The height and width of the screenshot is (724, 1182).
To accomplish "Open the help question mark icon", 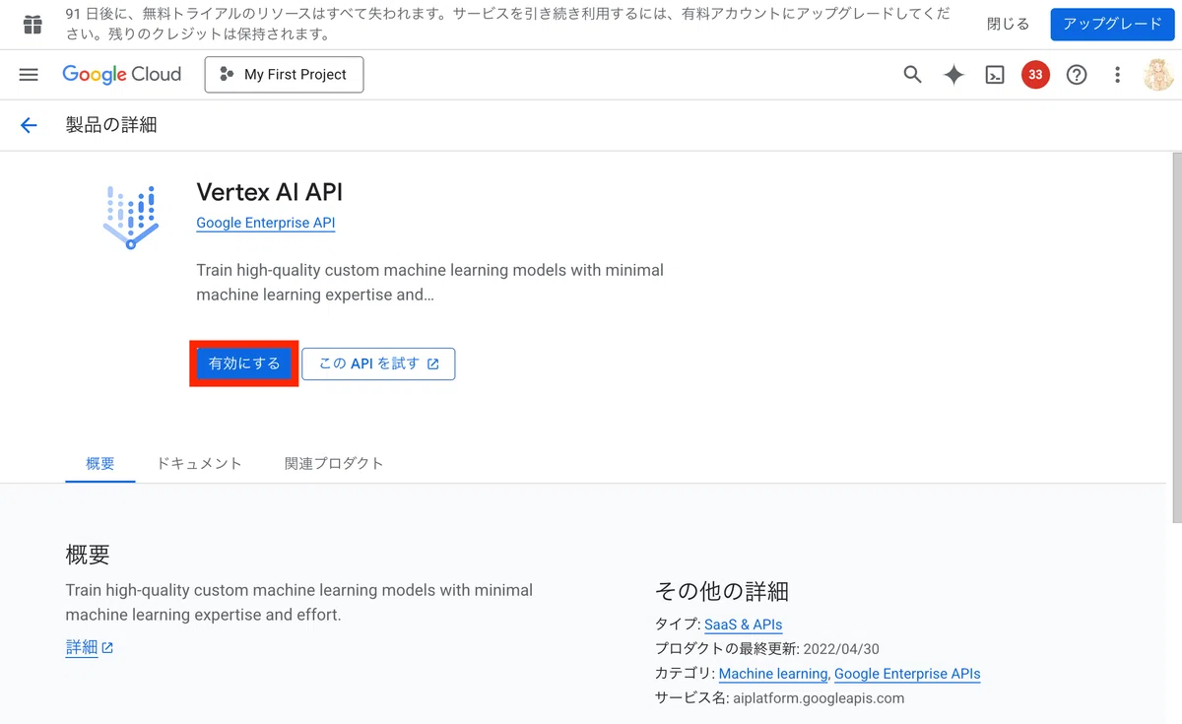I will coord(1077,75).
